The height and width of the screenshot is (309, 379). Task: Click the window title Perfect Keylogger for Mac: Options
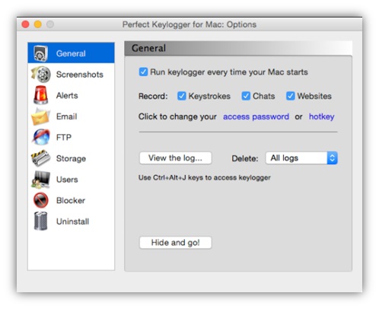click(x=189, y=24)
